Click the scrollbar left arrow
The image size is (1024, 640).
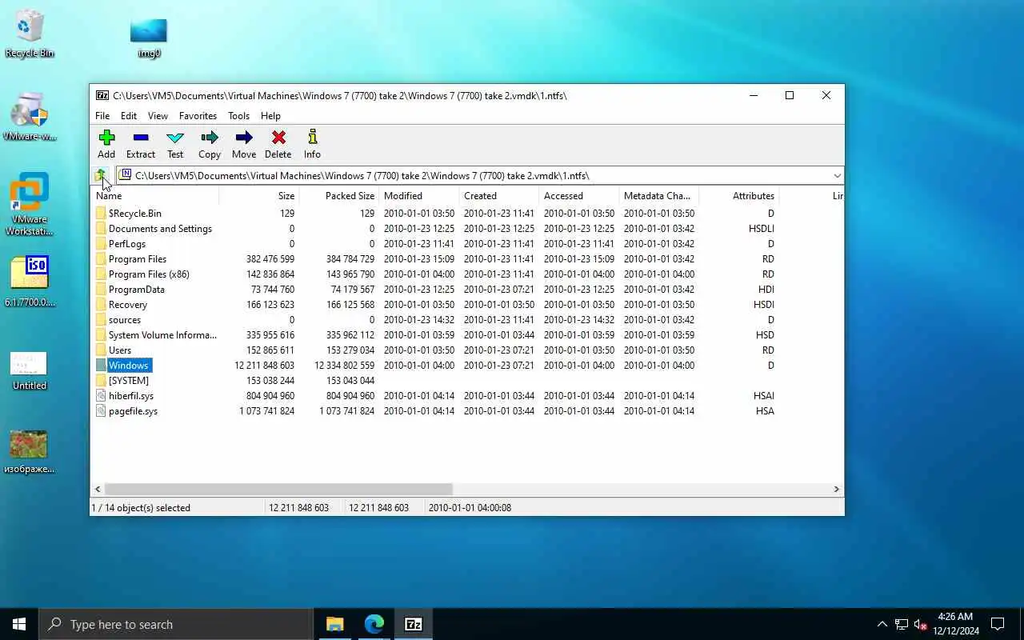[98, 489]
